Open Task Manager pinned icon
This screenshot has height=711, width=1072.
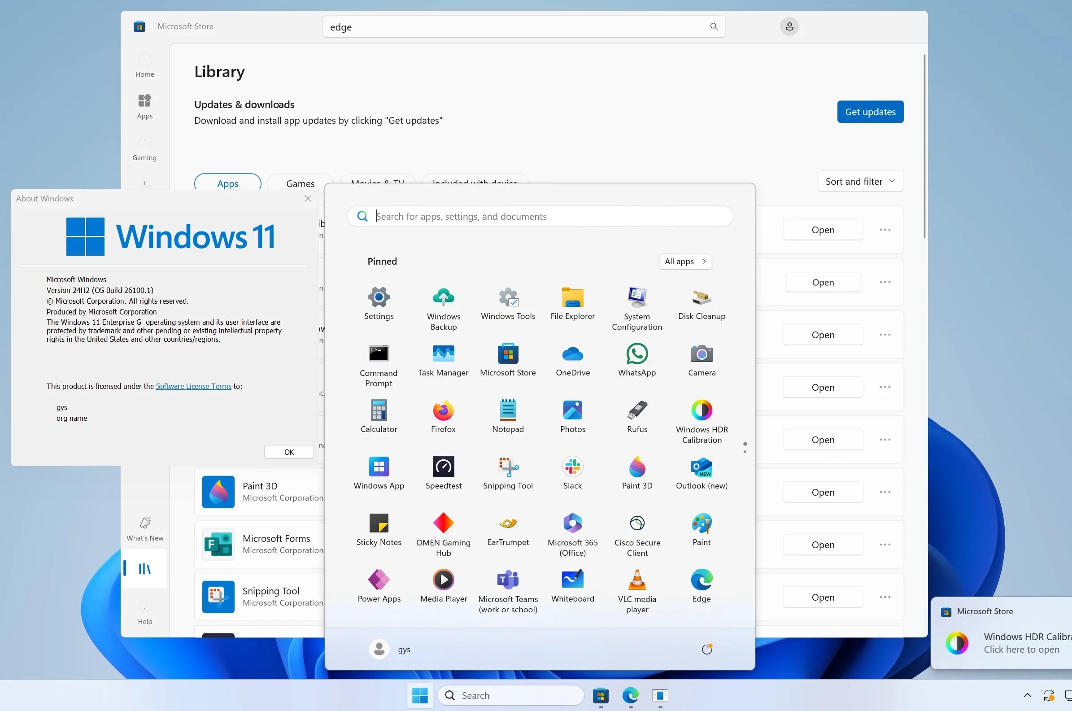tap(443, 360)
